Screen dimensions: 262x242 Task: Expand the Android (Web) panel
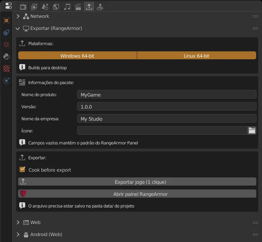point(18,234)
